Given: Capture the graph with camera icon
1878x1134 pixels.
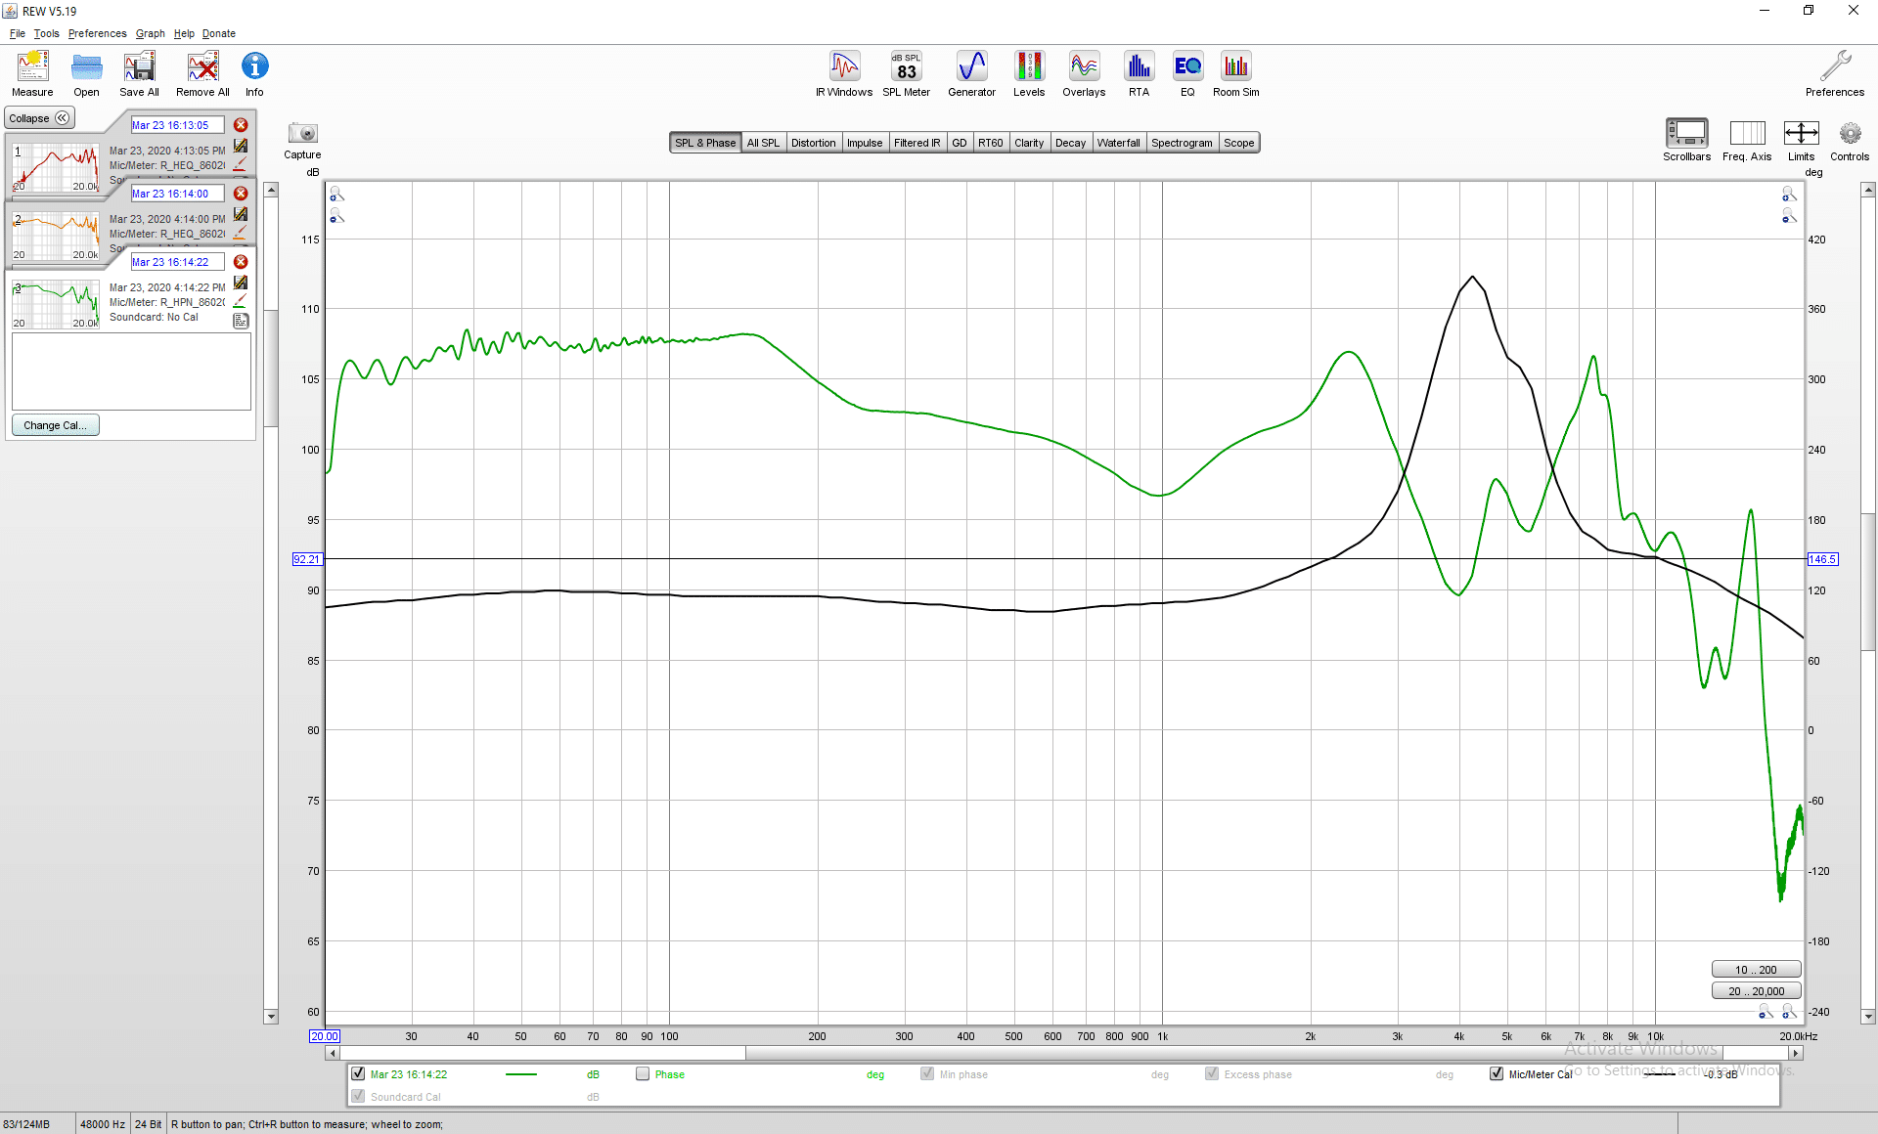Looking at the screenshot, I should click(x=302, y=133).
